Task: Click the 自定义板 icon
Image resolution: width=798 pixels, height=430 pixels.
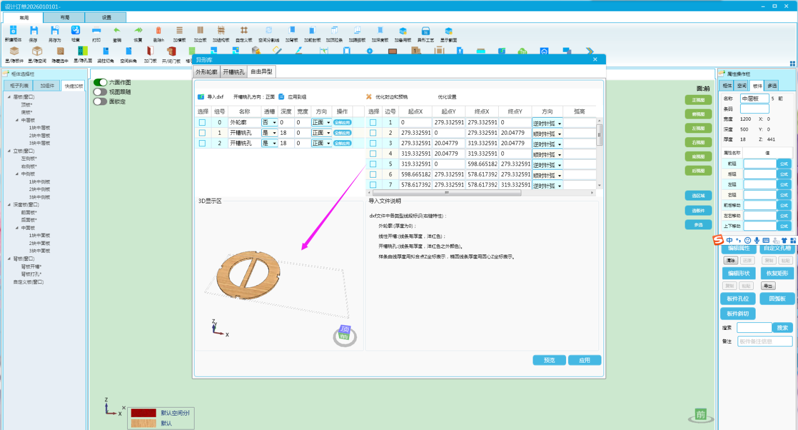Action: tap(244, 31)
